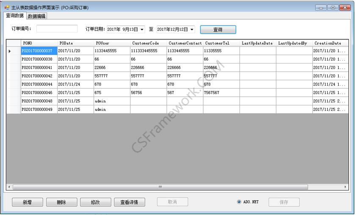356x215 pixels.
Task: Switch to the 查询数据 tab
Action: [x=15, y=16]
